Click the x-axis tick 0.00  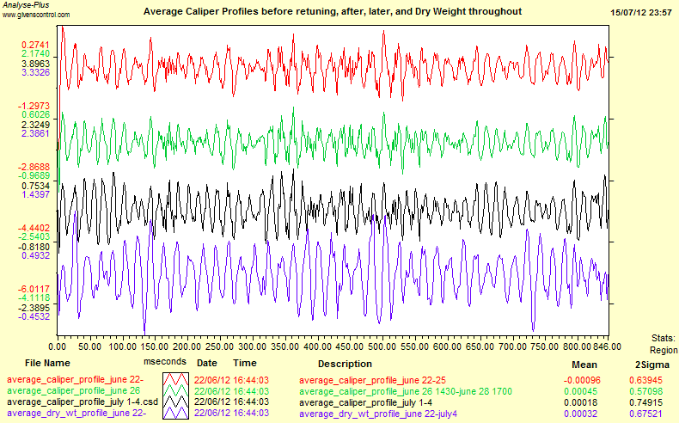(x=58, y=346)
